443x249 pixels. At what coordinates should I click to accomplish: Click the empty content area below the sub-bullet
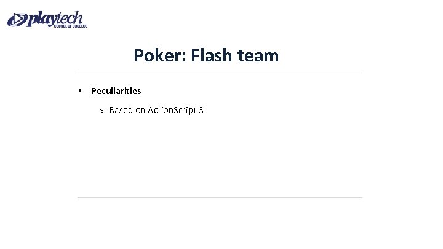coord(220,154)
